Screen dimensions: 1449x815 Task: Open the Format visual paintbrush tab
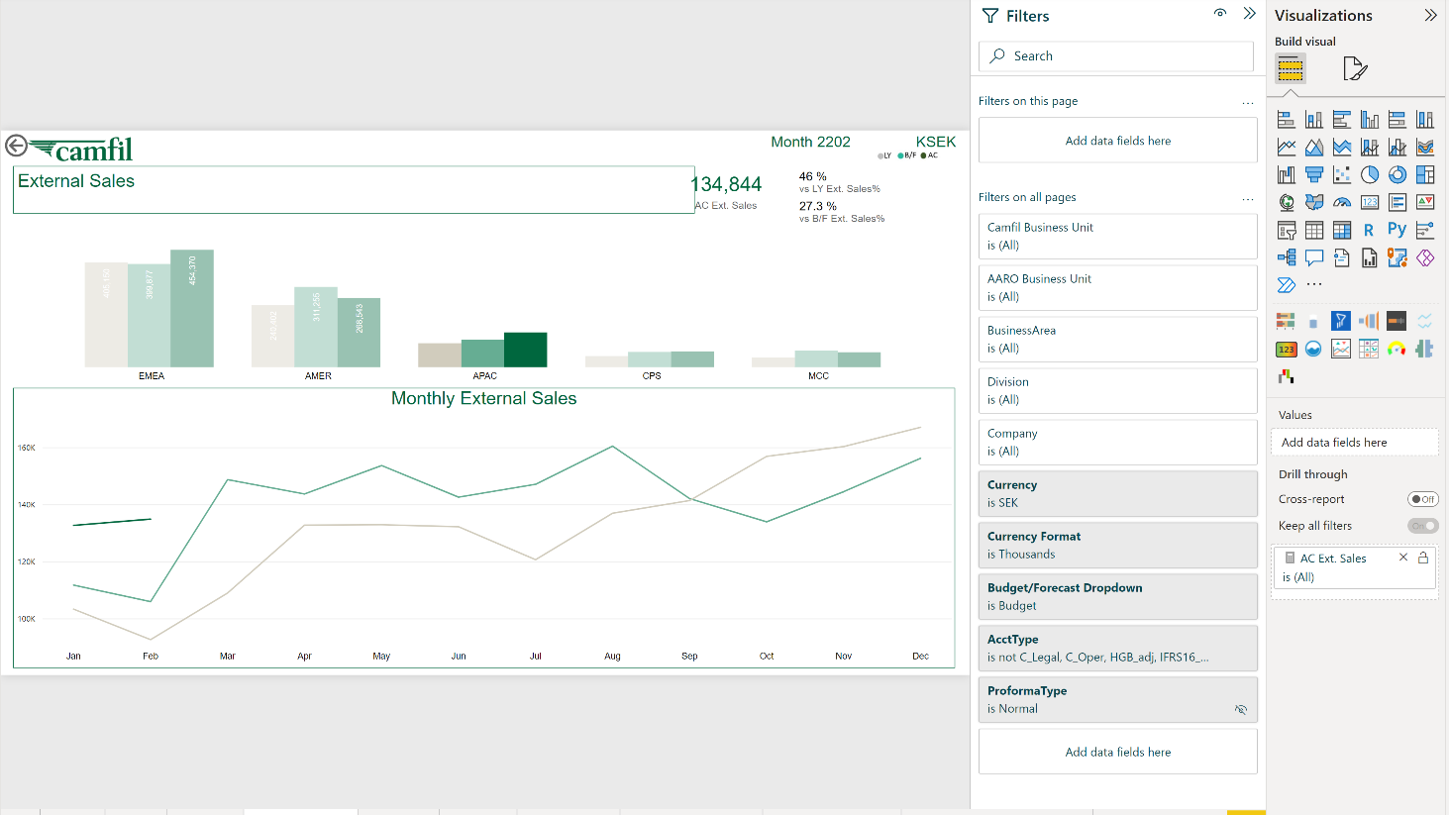click(1355, 68)
